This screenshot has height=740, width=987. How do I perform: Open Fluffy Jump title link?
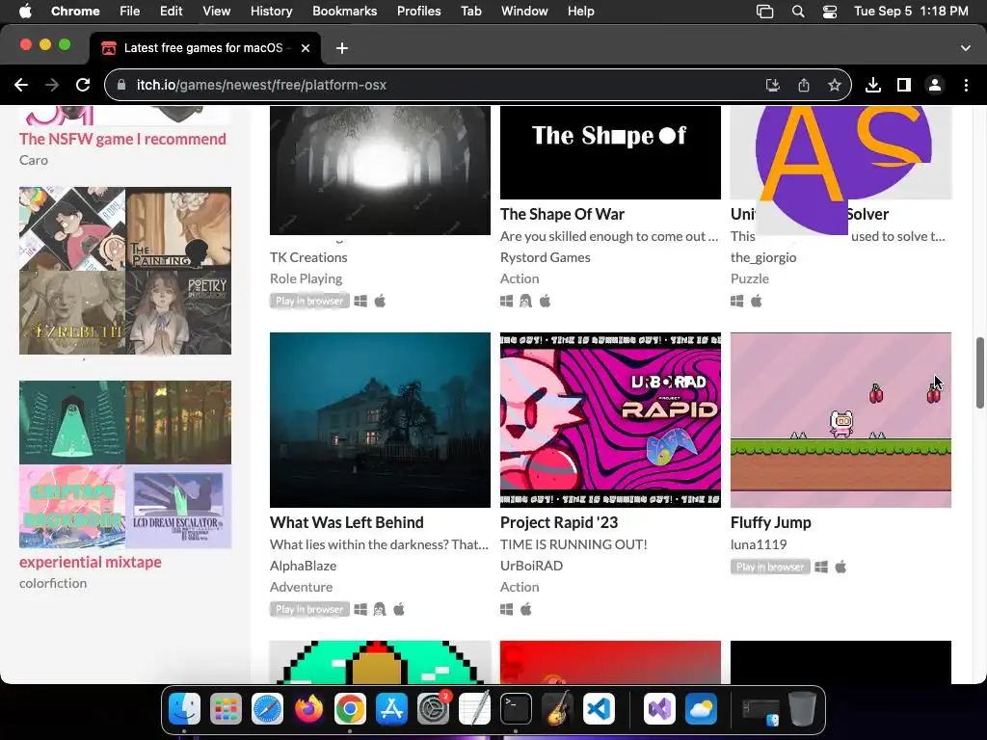770,522
